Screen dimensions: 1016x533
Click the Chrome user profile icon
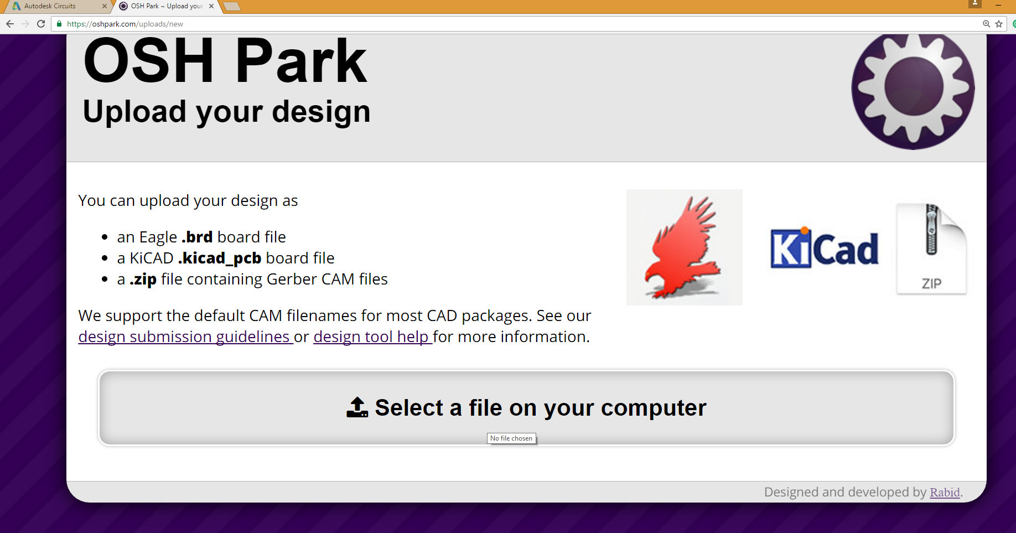(x=975, y=3)
